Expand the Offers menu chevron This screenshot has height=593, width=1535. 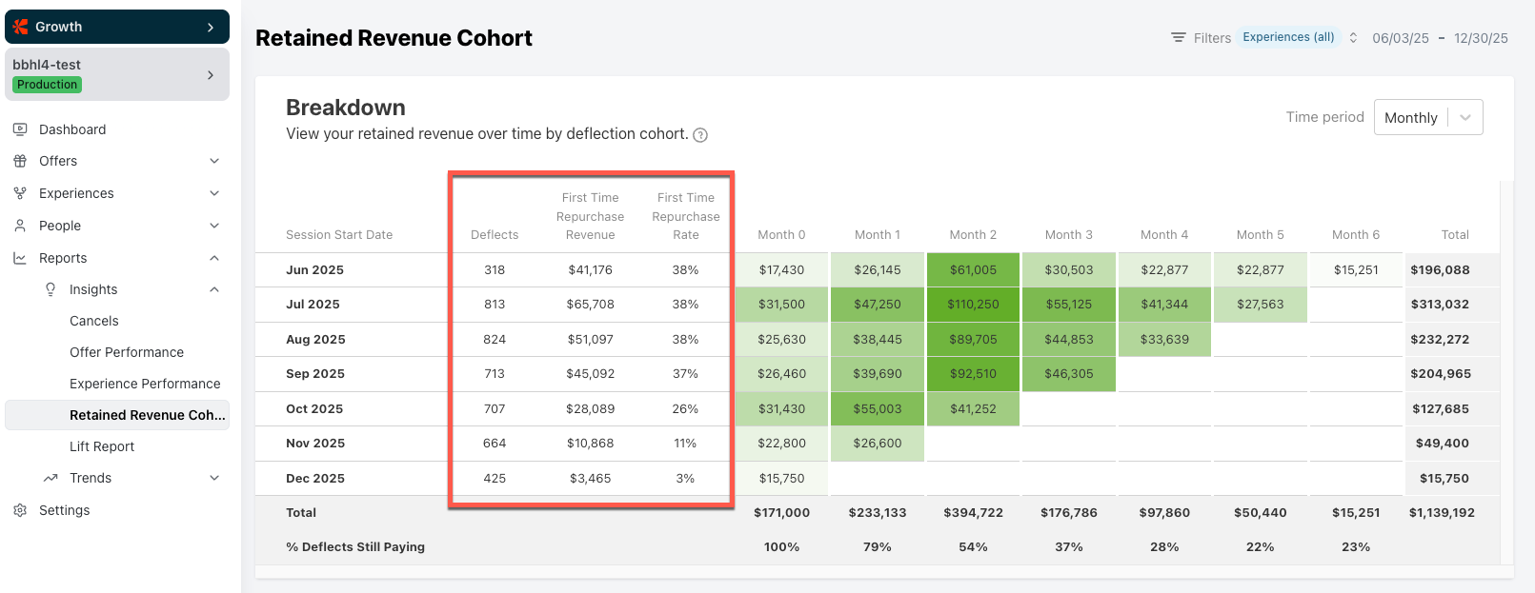pos(214,161)
